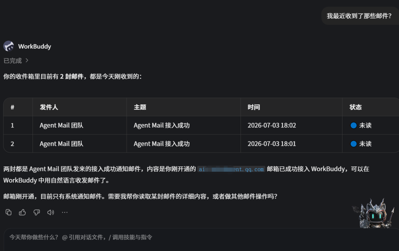Click the WorkBuddy avatar icon
Screen dimensions: 399x251
click(x=8, y=46)
